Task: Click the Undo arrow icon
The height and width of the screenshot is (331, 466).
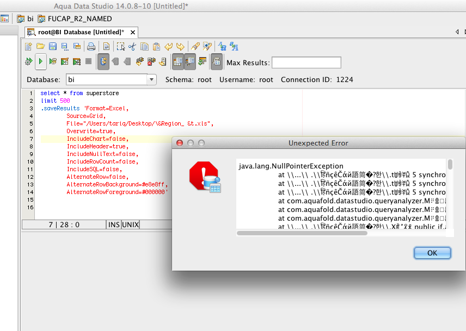Action: [169, 46]
